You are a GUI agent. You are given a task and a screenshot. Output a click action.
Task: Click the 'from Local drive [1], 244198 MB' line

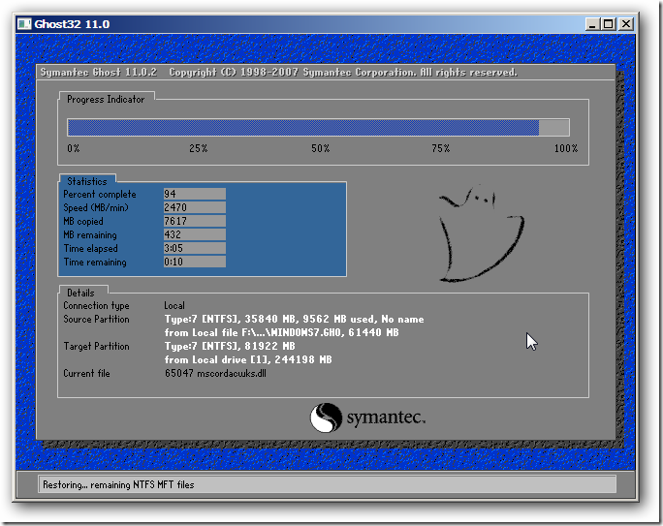tap(248, 359)
